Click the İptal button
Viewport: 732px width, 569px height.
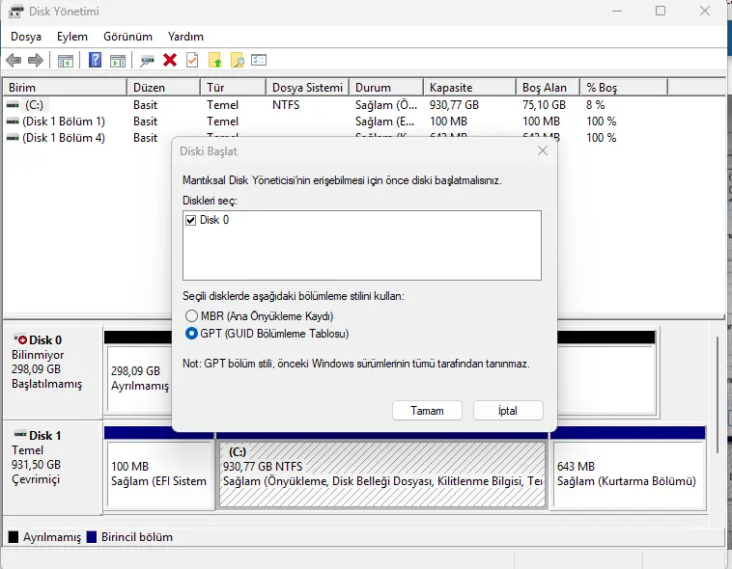(508, 411)
